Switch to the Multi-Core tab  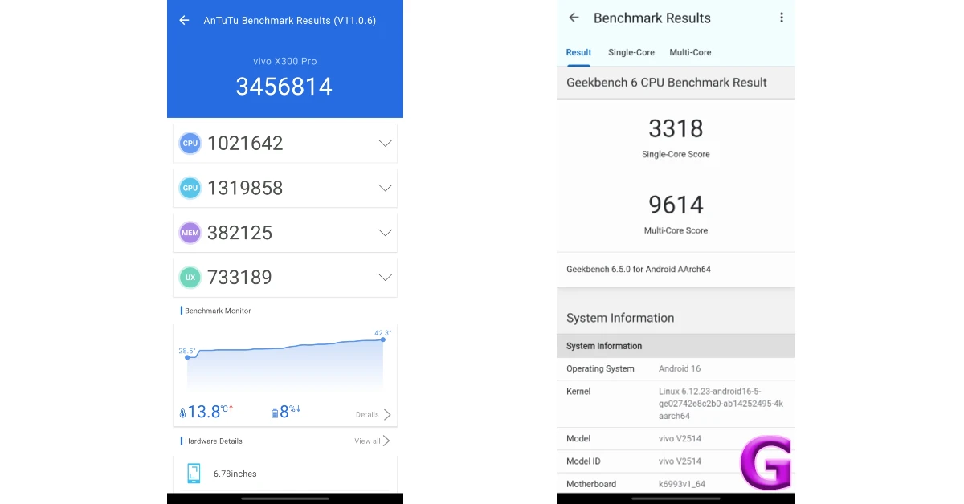click(x=690, y=52)
